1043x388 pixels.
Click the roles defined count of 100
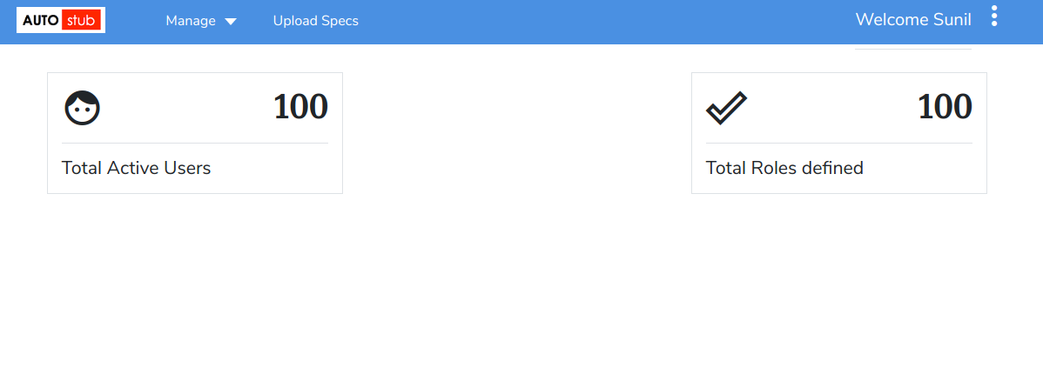click(945, 107)
